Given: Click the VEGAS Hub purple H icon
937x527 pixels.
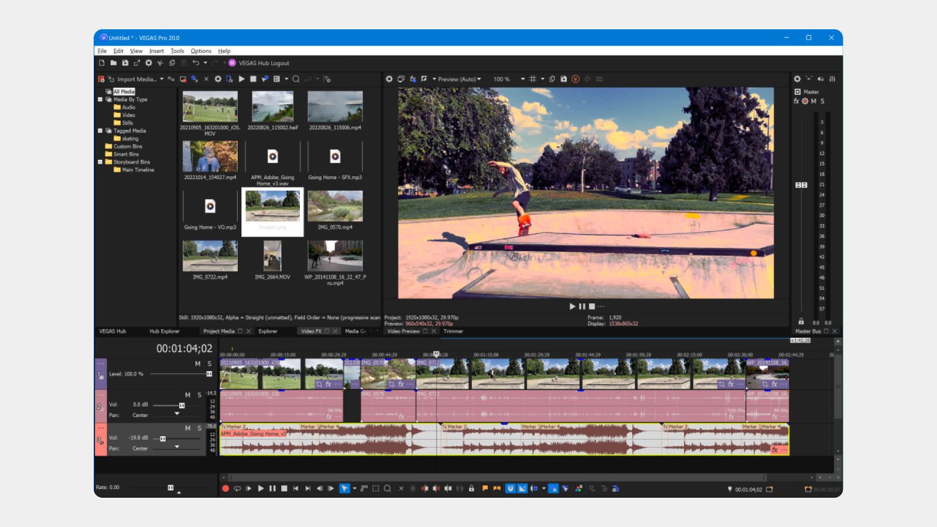Looking at the screenshot, I should (232, 63).
